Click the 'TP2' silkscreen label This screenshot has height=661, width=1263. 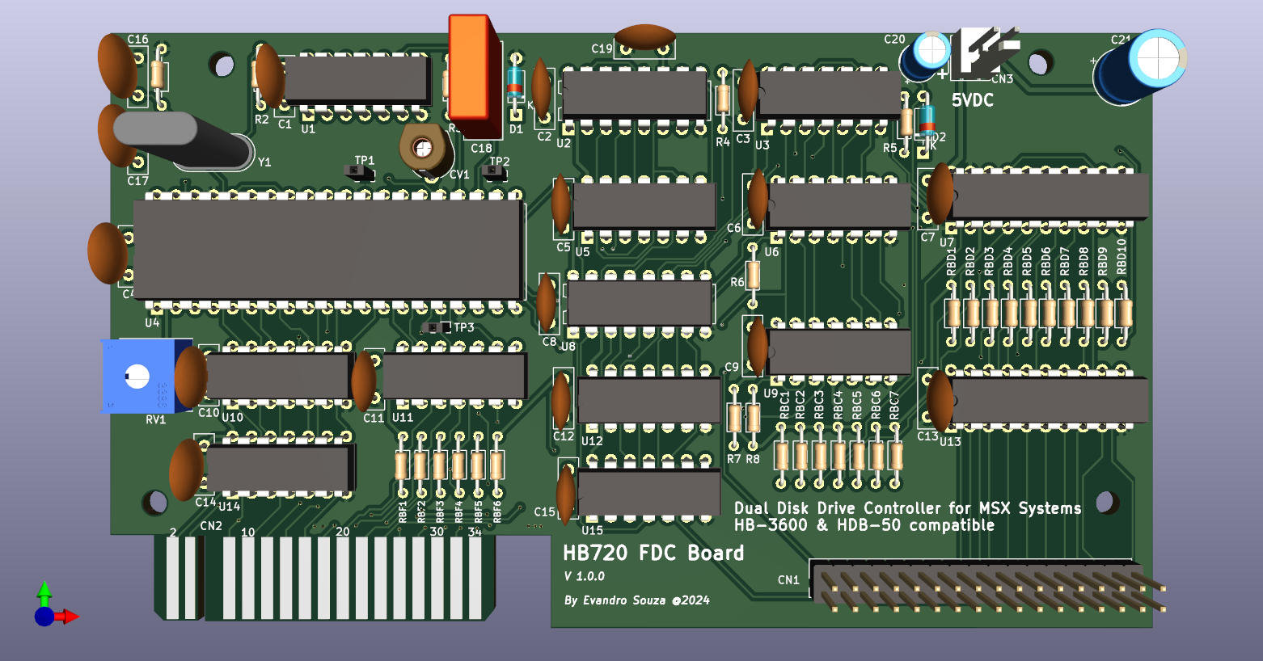click(x=500, y=162)
